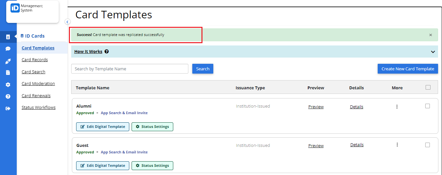Viewport: 442px width, 175px height.
Task: Tick the select-all checkbox in table header
Action: pyautogui.click(x=428, y=87)
